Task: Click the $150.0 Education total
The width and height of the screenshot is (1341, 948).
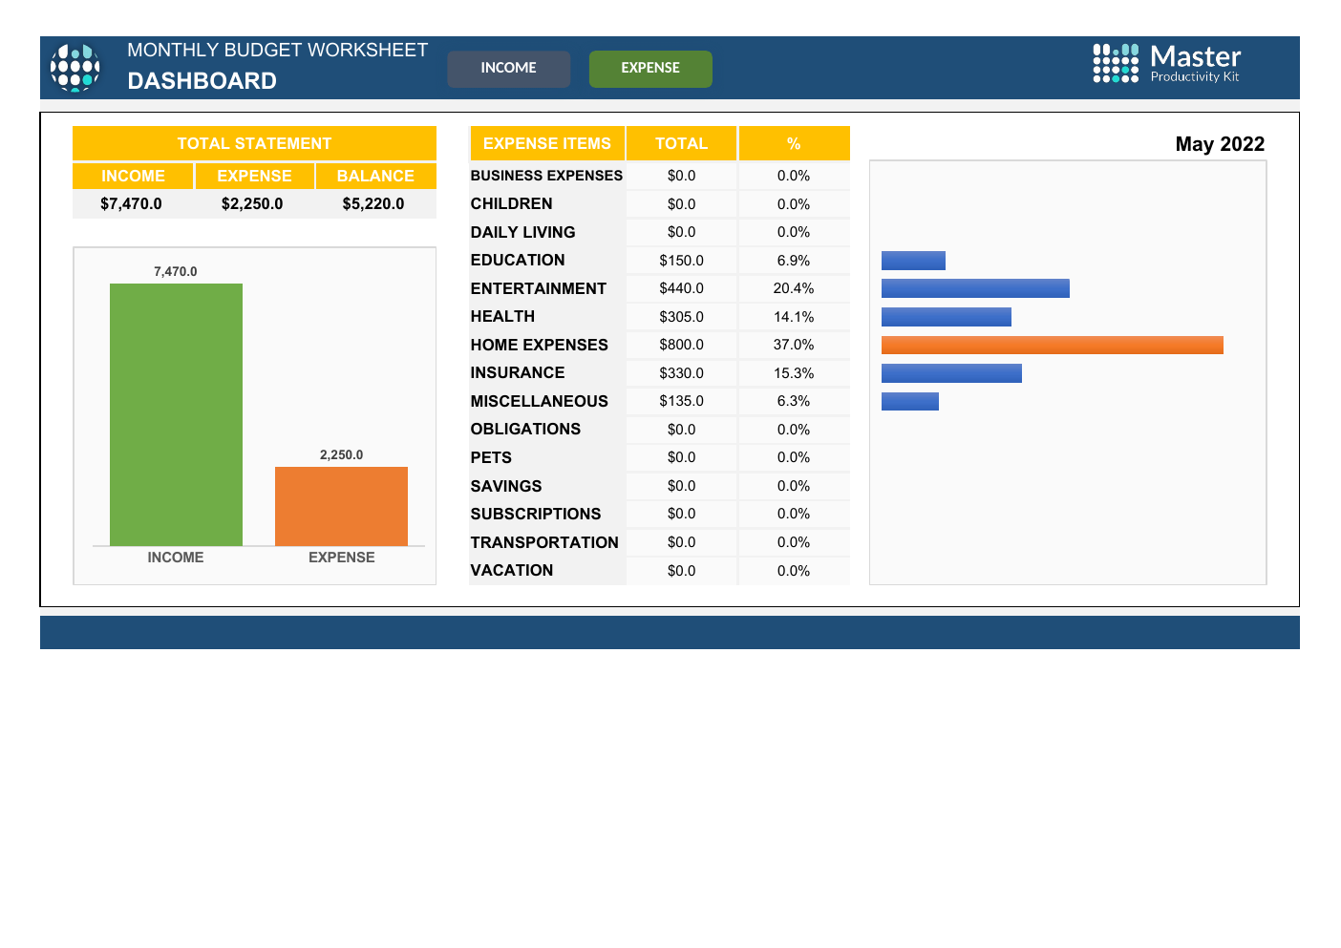Action: 681,261
